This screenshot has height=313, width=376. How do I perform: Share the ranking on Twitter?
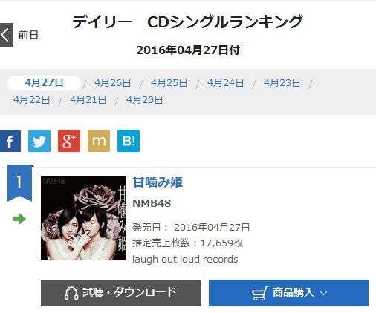(39, 141)
